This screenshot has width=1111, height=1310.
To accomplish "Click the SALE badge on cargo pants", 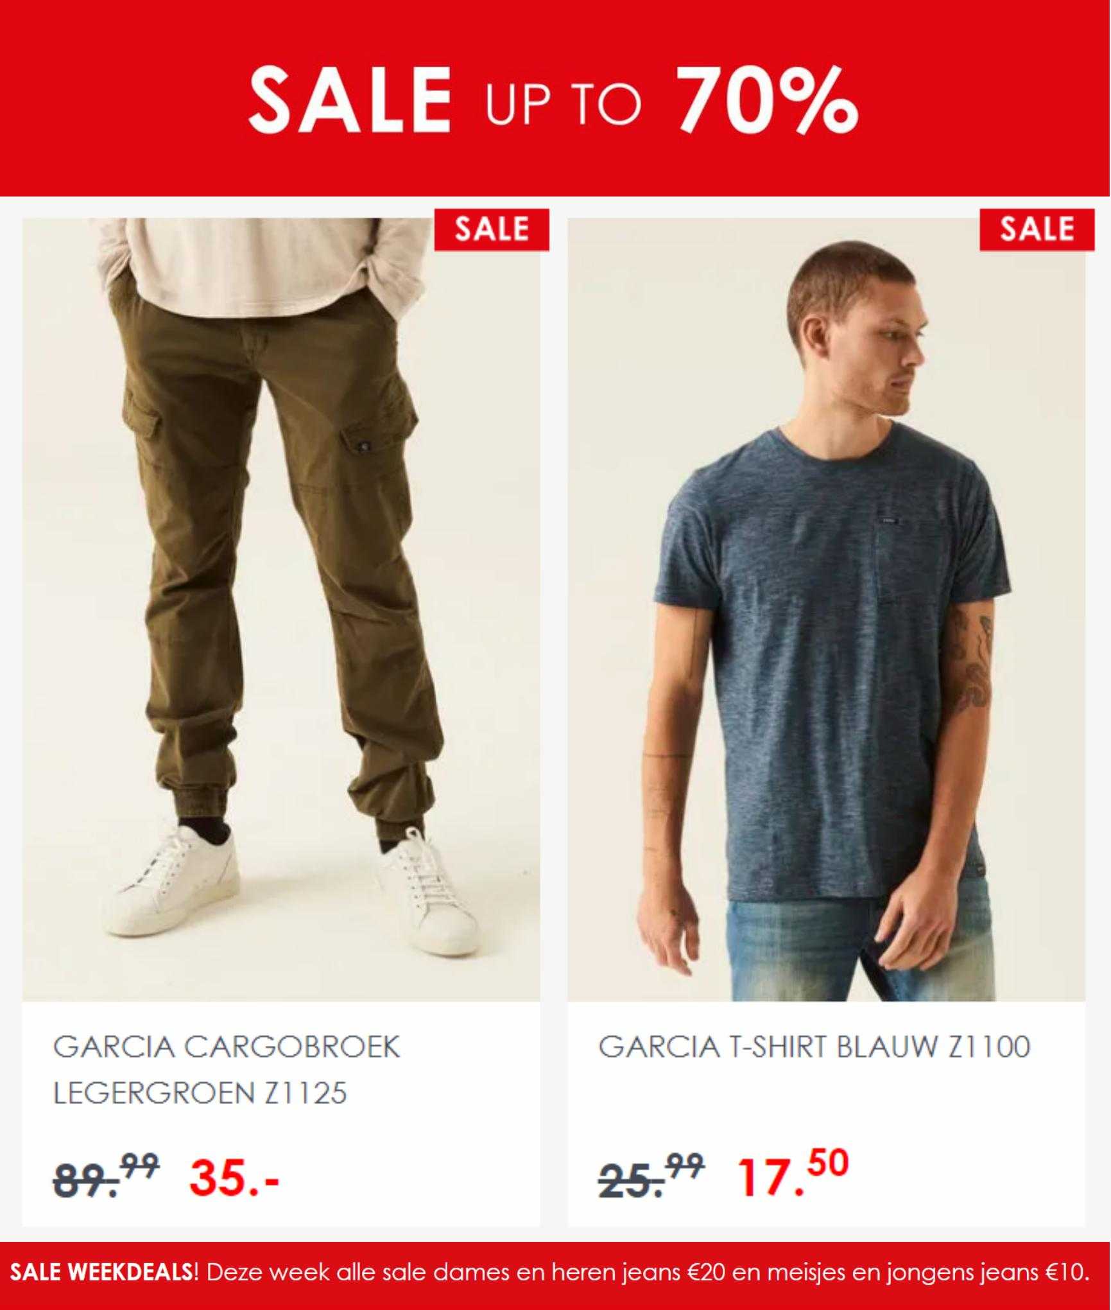I will click(x=492, y=229).
